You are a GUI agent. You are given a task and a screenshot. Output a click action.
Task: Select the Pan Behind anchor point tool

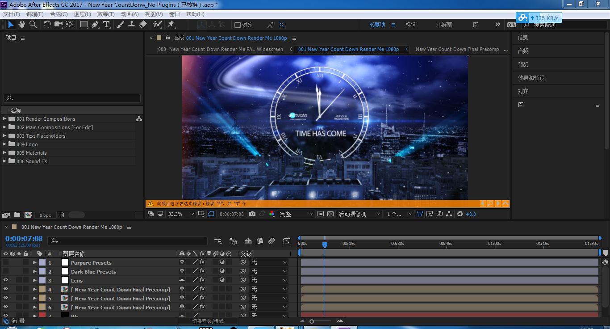70,25
